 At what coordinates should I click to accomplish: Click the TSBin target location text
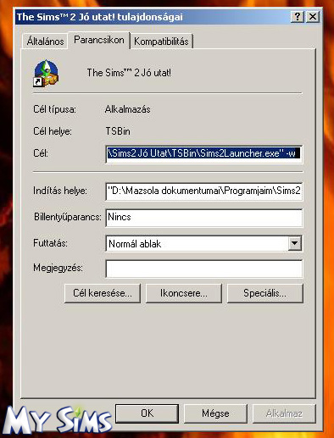tap(118, 131)
